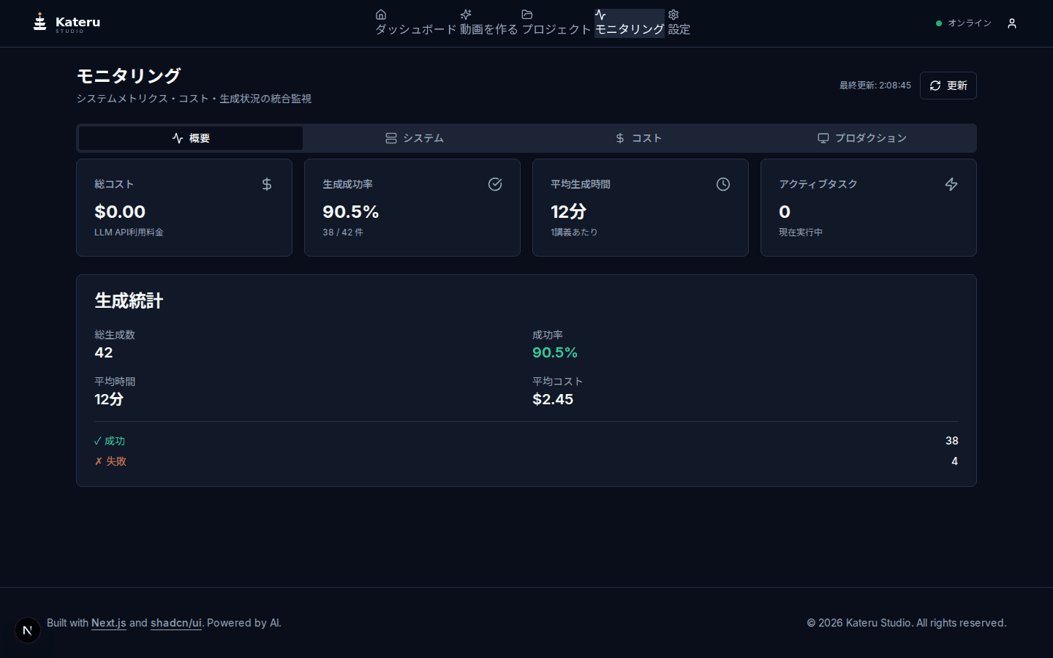Viewport: 1053px width, 658px height.
Task: Click the dollar icon in コスト tab
Action: (x=620, y=138)
